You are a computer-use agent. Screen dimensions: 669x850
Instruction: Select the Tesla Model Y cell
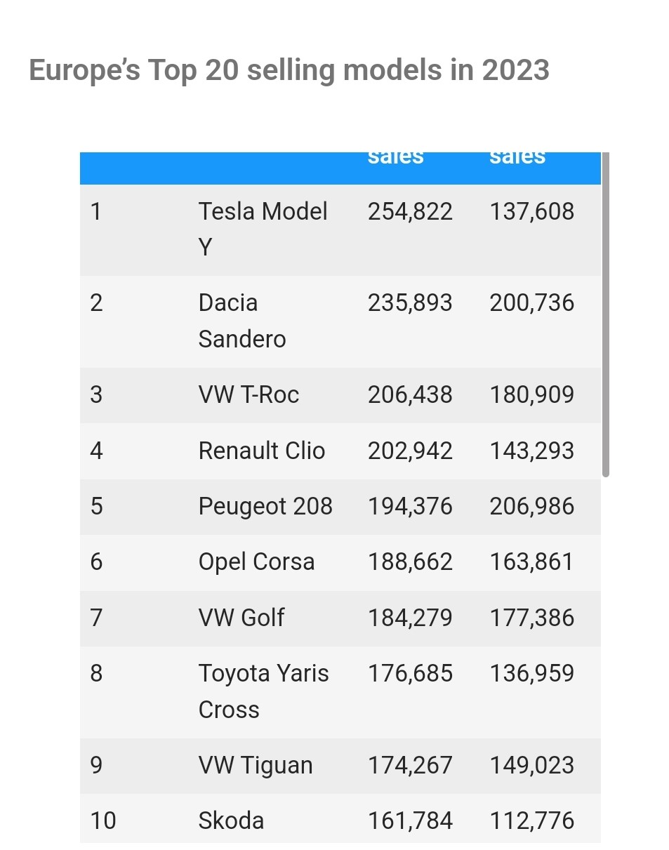tap(263, 229)
